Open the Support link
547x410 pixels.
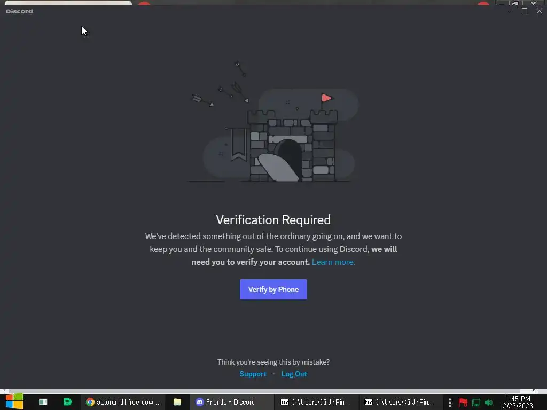(x=253, y=374)
